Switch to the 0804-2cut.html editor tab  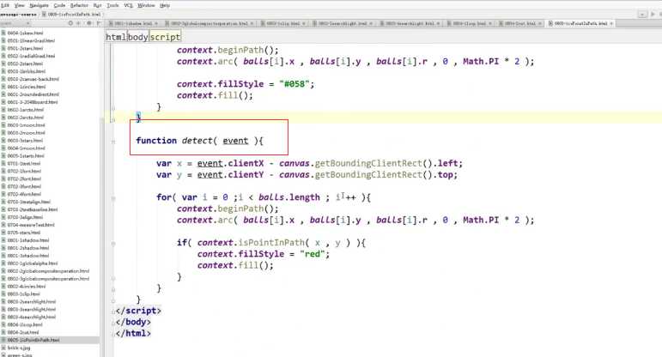point(519,24)
